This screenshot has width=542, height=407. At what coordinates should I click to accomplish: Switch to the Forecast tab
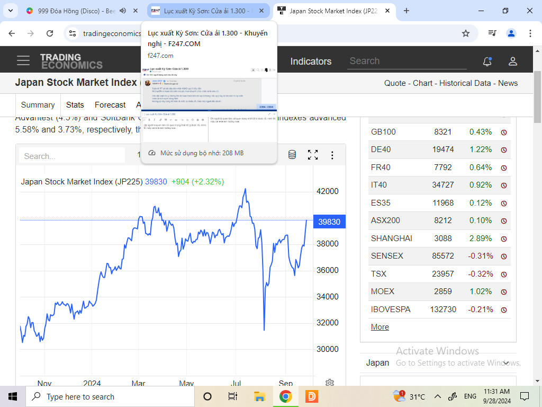pos(110,105)
